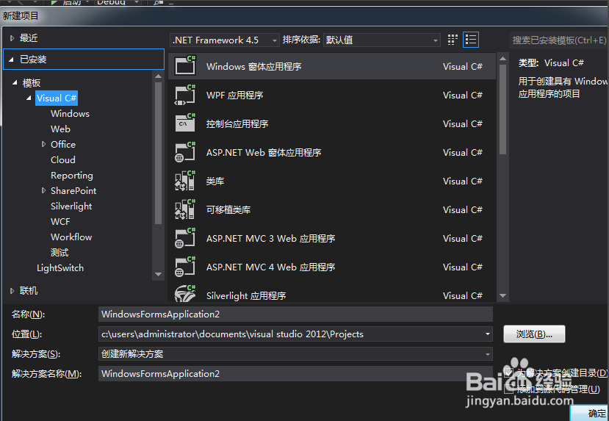Click the 解决方案名称 input field

295,374
